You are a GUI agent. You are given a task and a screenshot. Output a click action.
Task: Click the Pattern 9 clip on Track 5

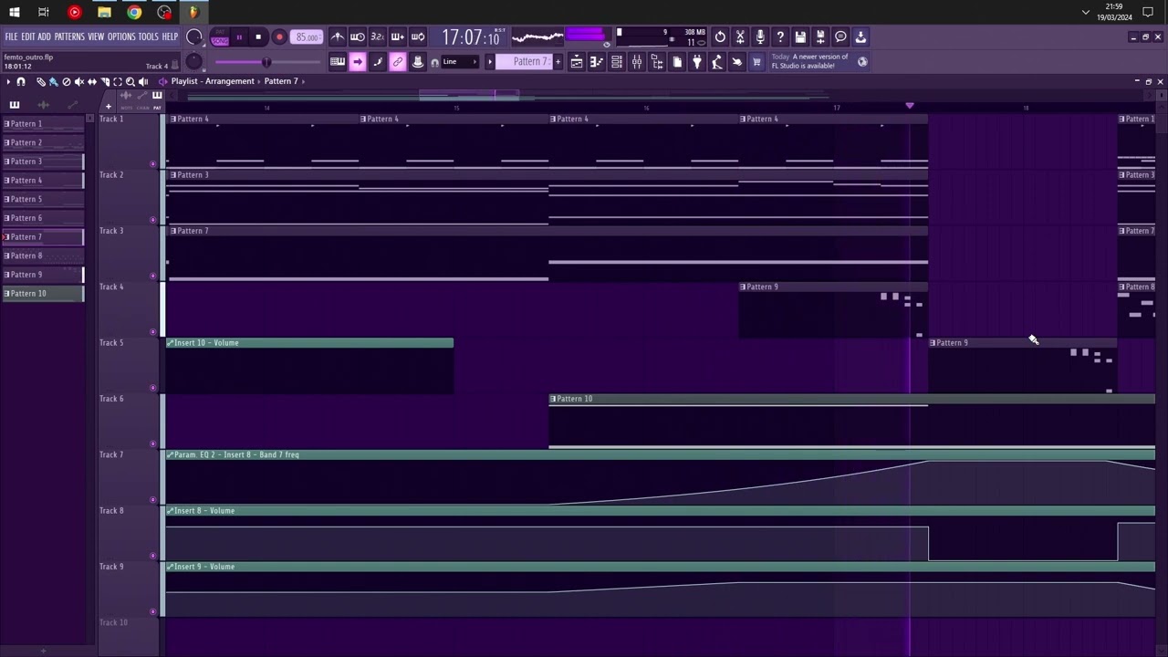click(1022, 368)
